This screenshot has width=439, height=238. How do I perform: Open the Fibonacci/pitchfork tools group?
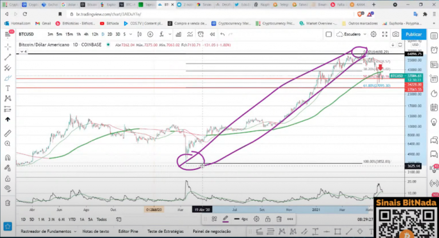7,68
